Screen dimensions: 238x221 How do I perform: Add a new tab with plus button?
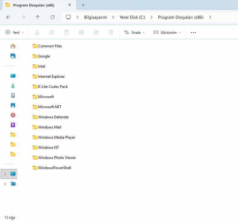pyautogui.click(x=83, y=5)
